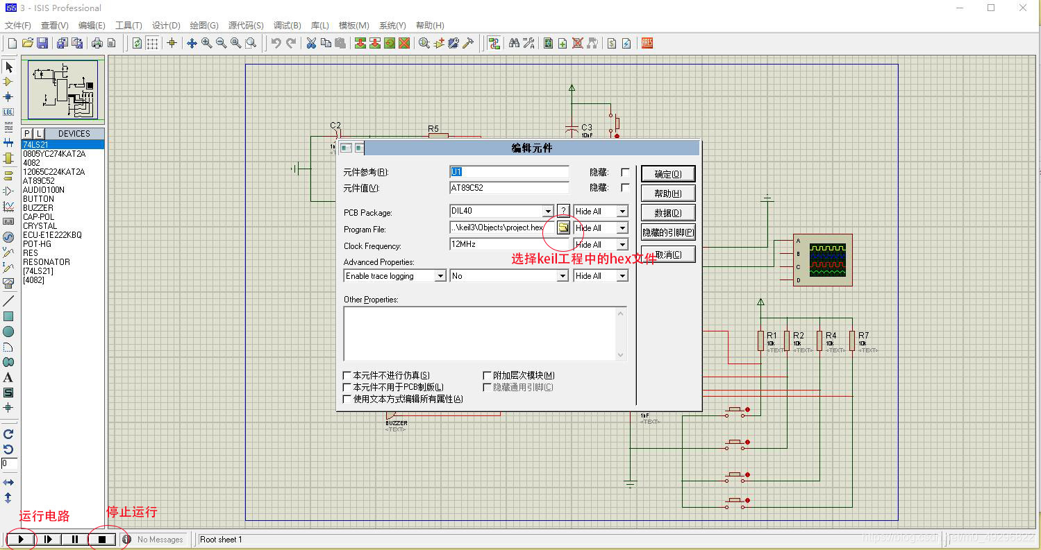
Task: Select the 2D Graphics Circle tool
Action: coord(8,332)
